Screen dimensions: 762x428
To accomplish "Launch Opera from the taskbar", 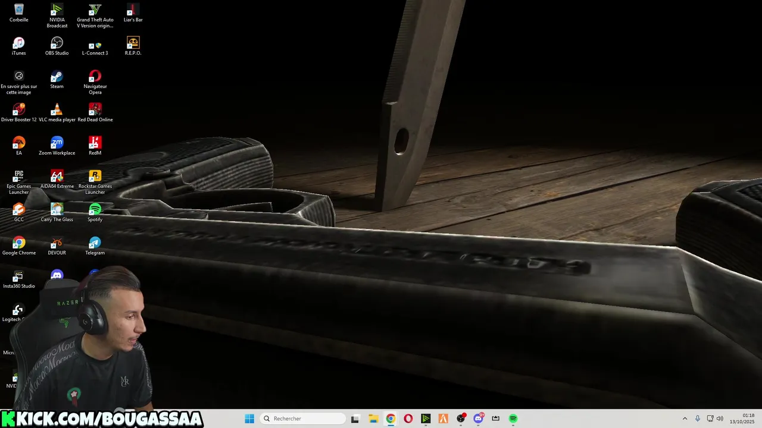I will 408,418.
